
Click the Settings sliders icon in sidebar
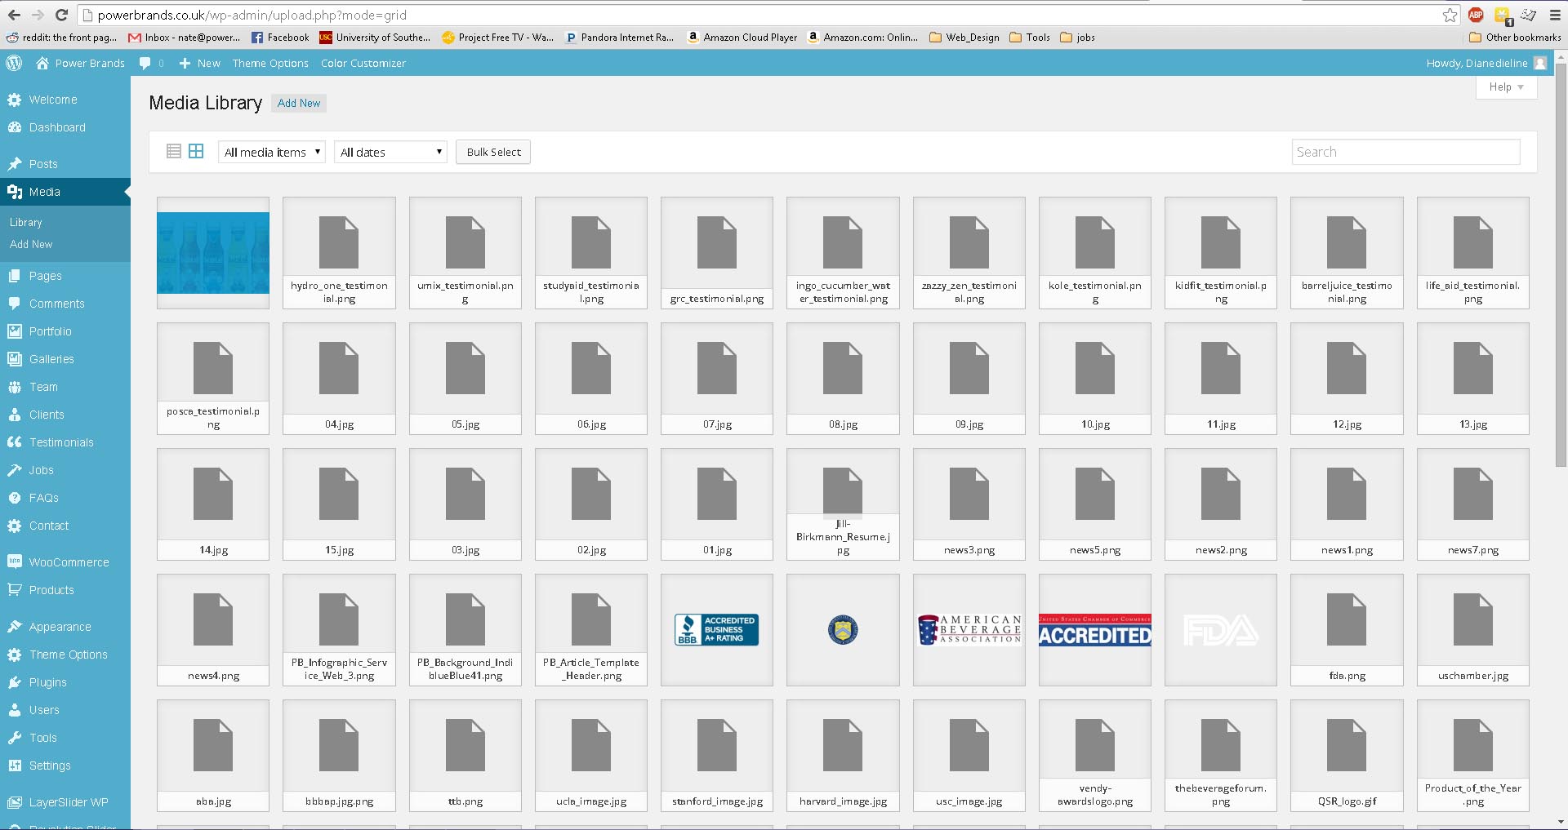(15, 766)
